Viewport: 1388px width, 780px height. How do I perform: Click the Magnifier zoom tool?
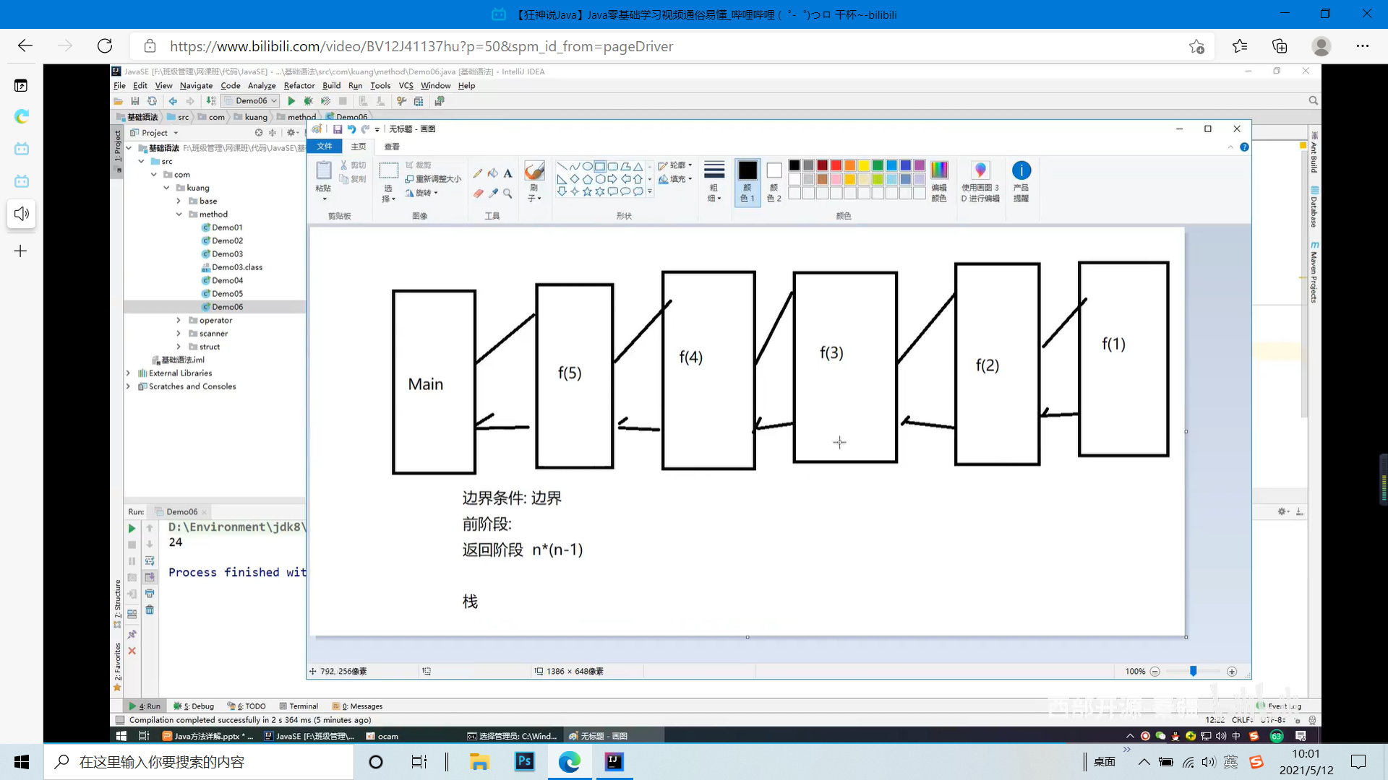coord(508,194)
